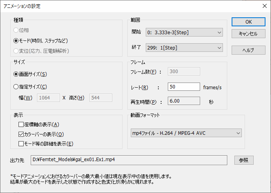Open help with the ヘルプ button

(248, 50)
